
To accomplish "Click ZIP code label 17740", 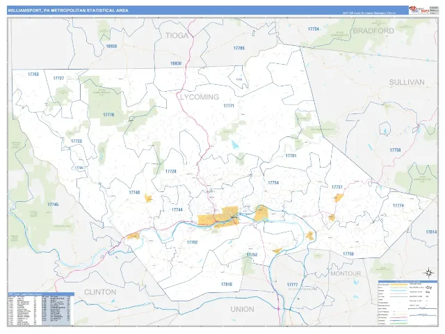I will (x=134, y=193).
